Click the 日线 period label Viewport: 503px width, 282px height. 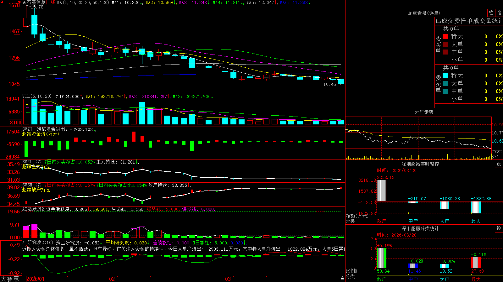[51, 3]
